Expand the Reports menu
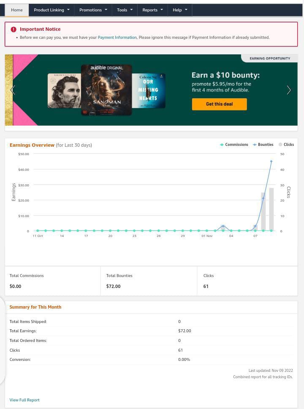Viewport: 304px width, 409px height. pyautogui.click(x=152, y=10)
